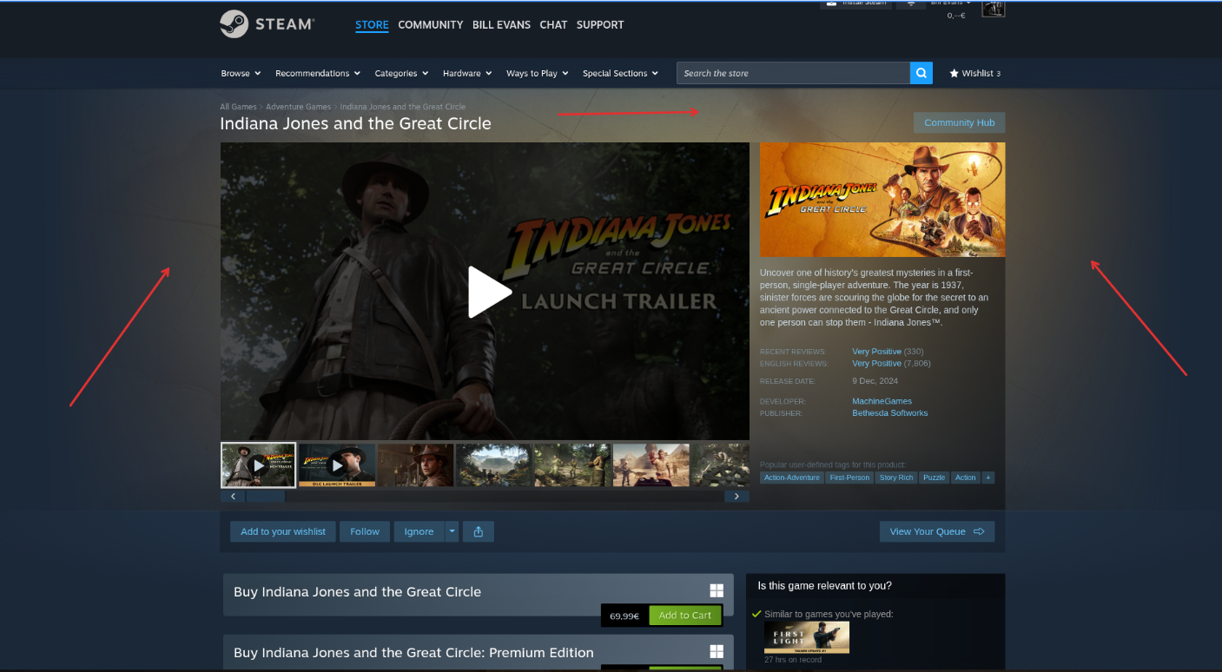Expand the Hardware dropdown
This screenshot has width=1222, height=672.
(467, 73)
